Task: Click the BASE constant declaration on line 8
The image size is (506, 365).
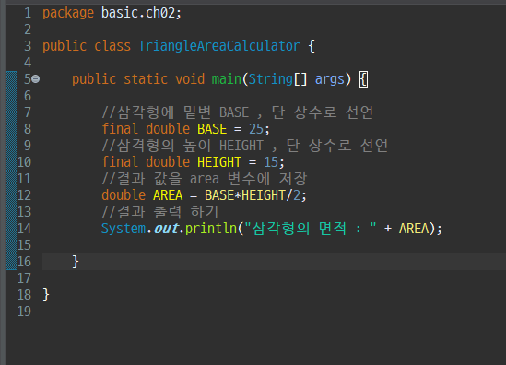Action: click(x=212, y=129)
